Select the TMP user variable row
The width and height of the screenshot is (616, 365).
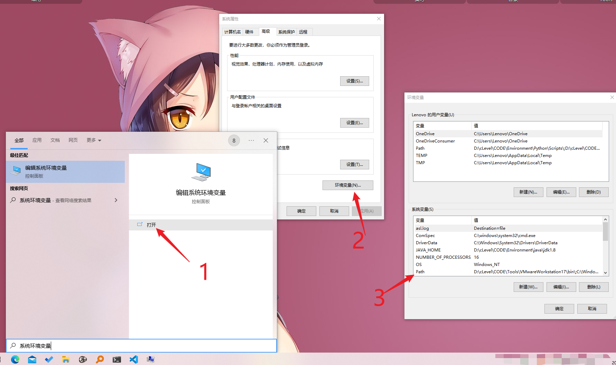click(508, 162)
